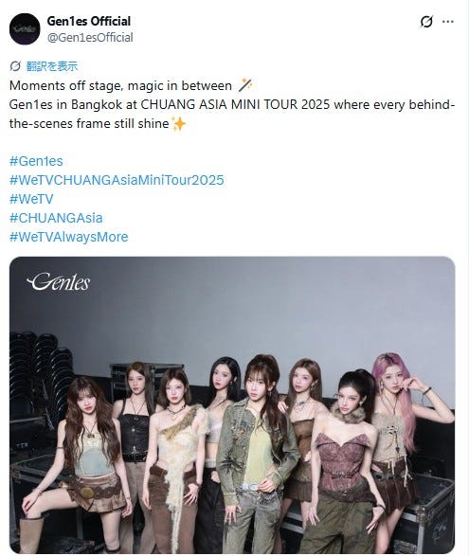This screenshot has width=469, height=556.
Task: Open the attached group photo
Action: coord(232,404)
